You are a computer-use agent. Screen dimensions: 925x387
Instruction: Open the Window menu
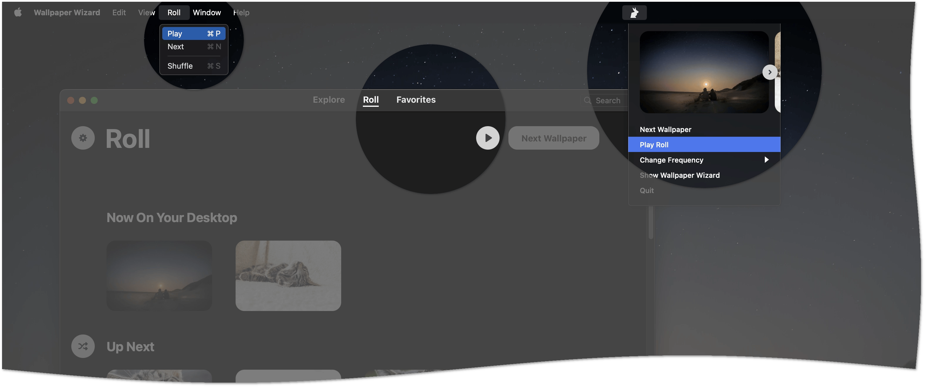(x=207, y=13)
